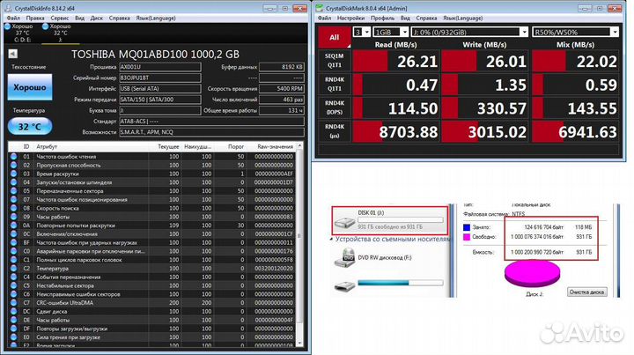This screenshot has width=634, height=355.
Task: Click the RND4K (IOPS) test button
Action: coord(334,107)
